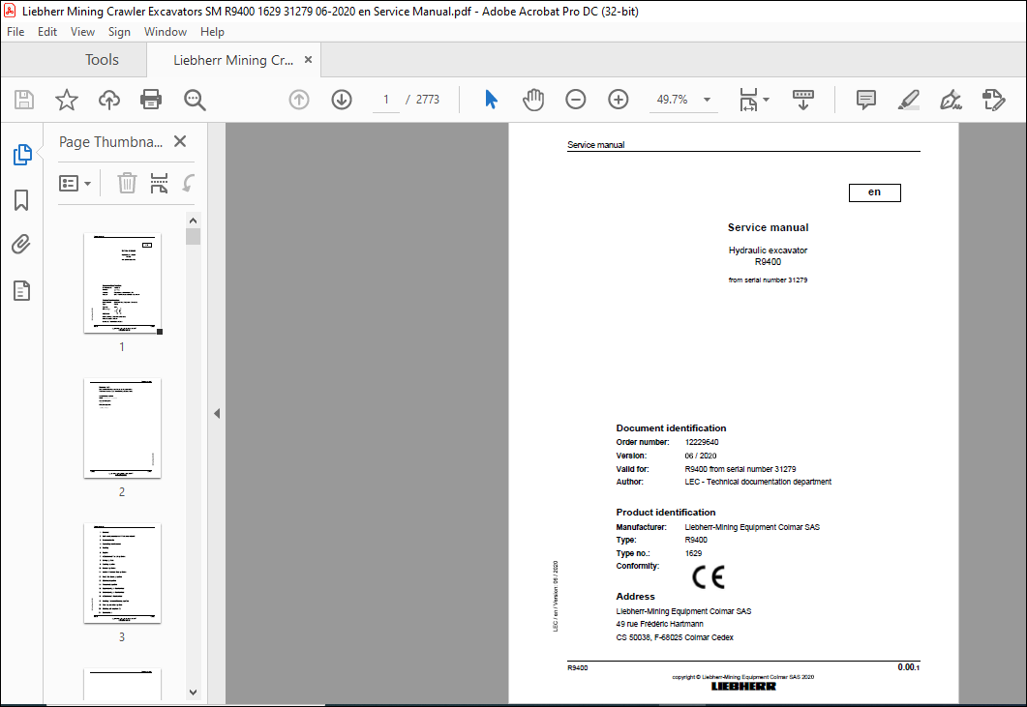This screenshot has width=1027, height=707.
Task: Open Page Thumbnails sidebar icon
Action: pyautogui.click(x=22, y=155)
